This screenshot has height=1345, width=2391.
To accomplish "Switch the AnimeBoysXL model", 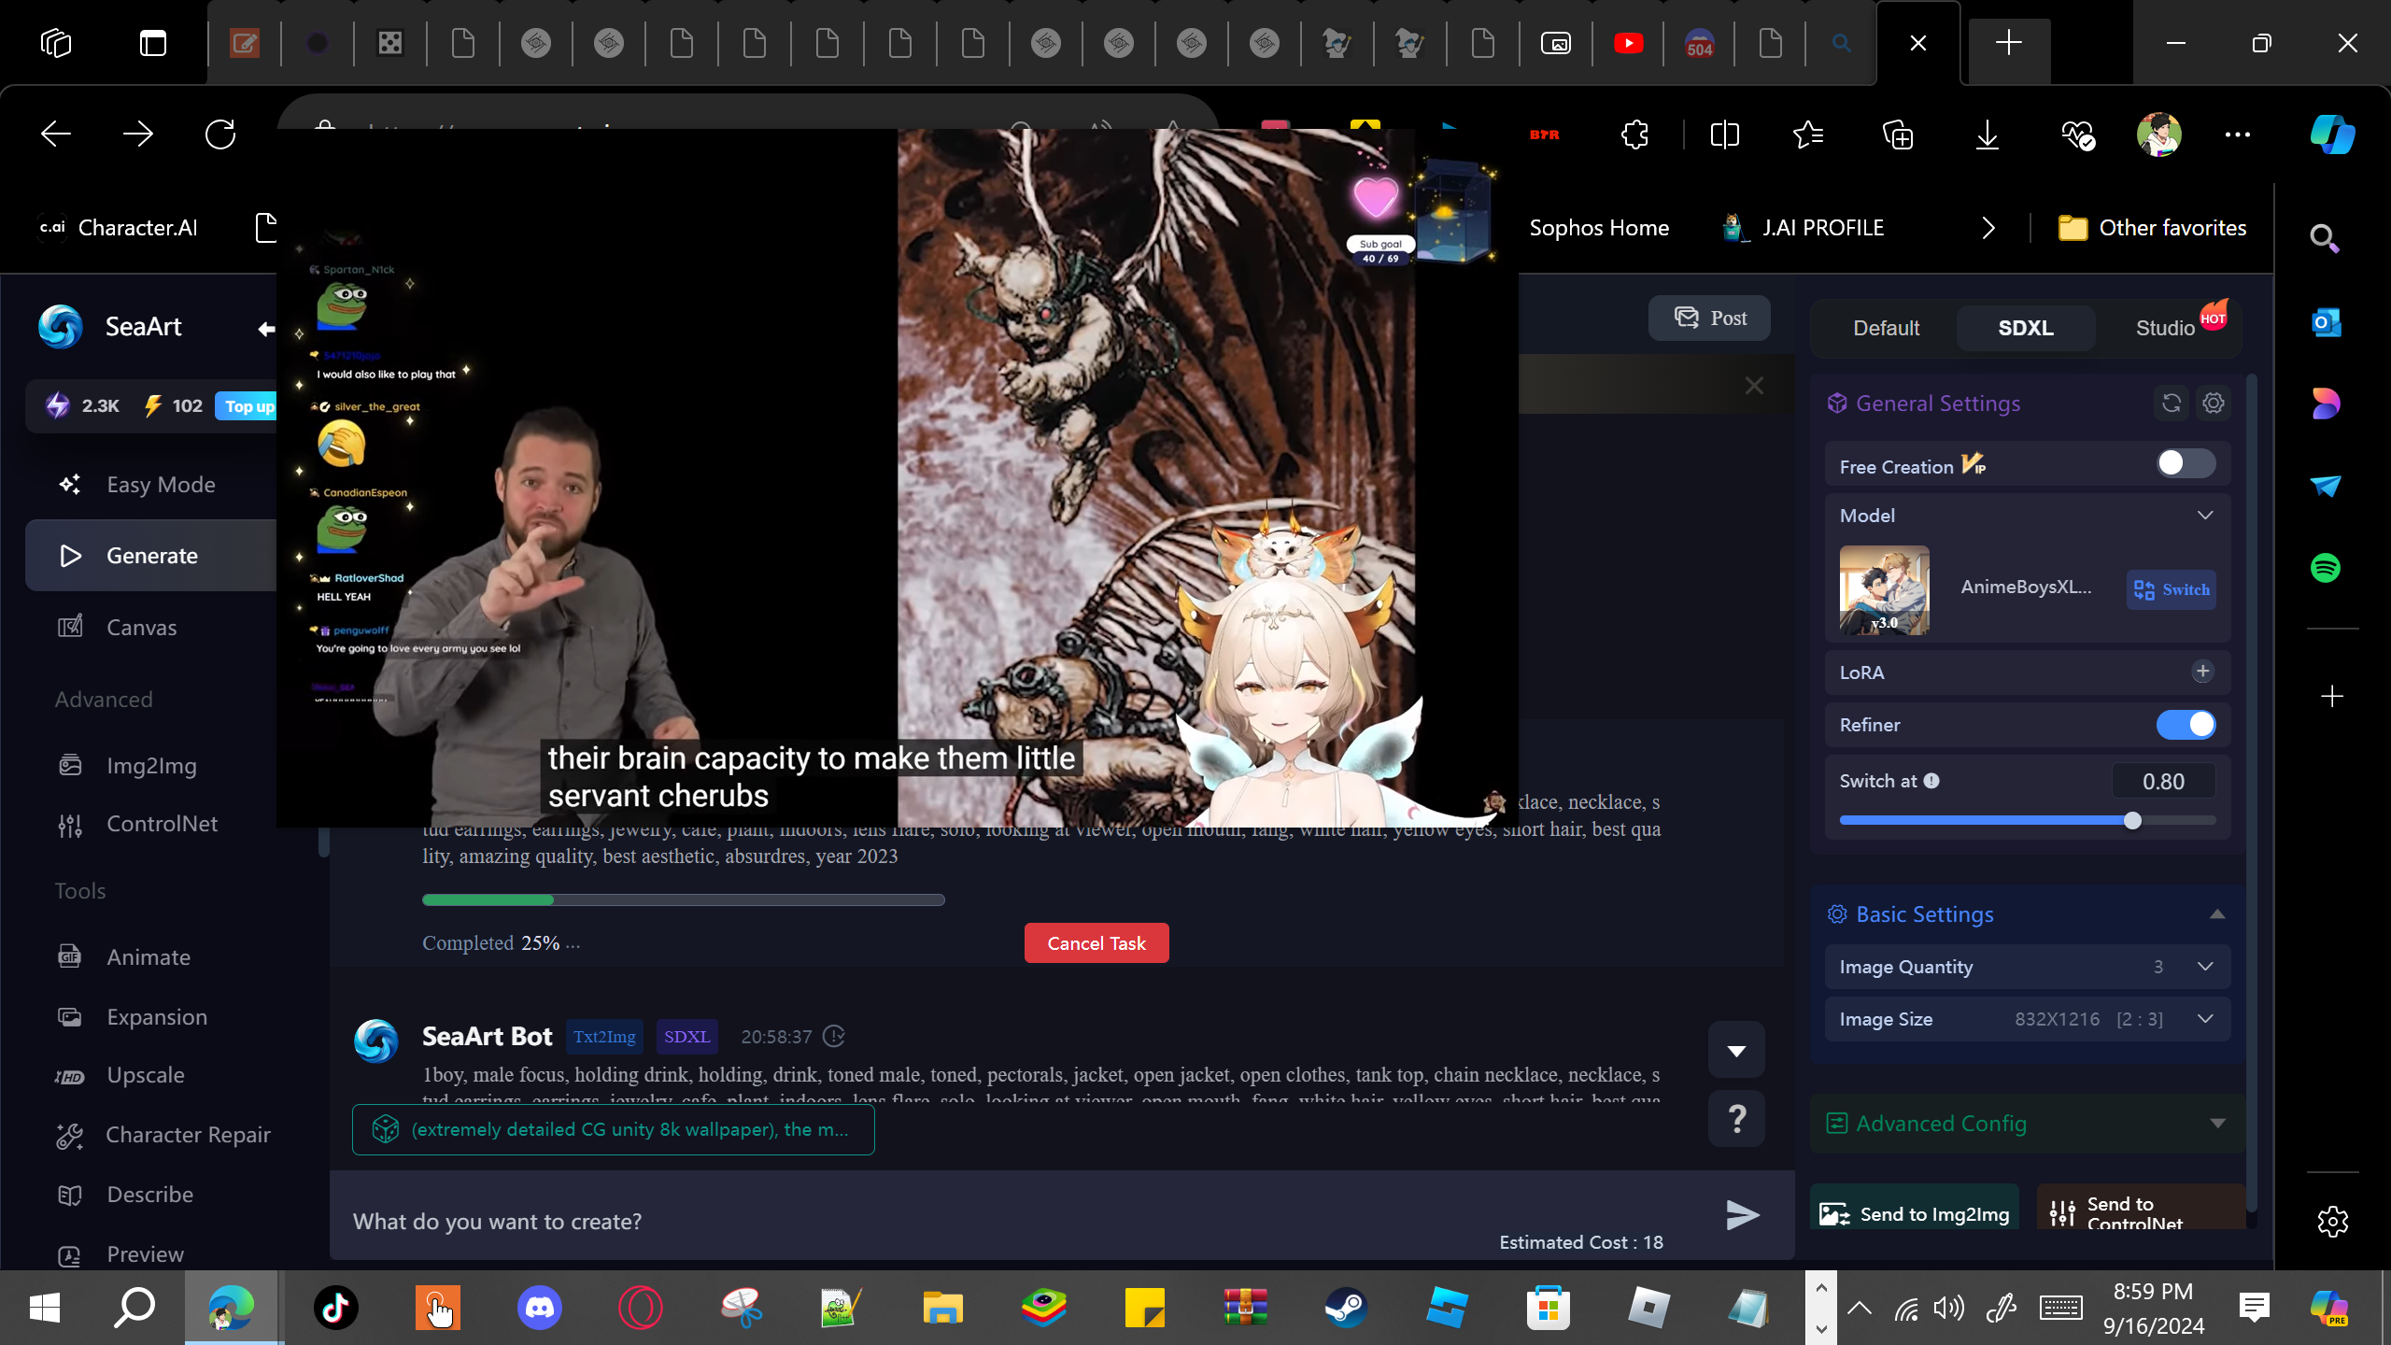I will pos(2172,589).
